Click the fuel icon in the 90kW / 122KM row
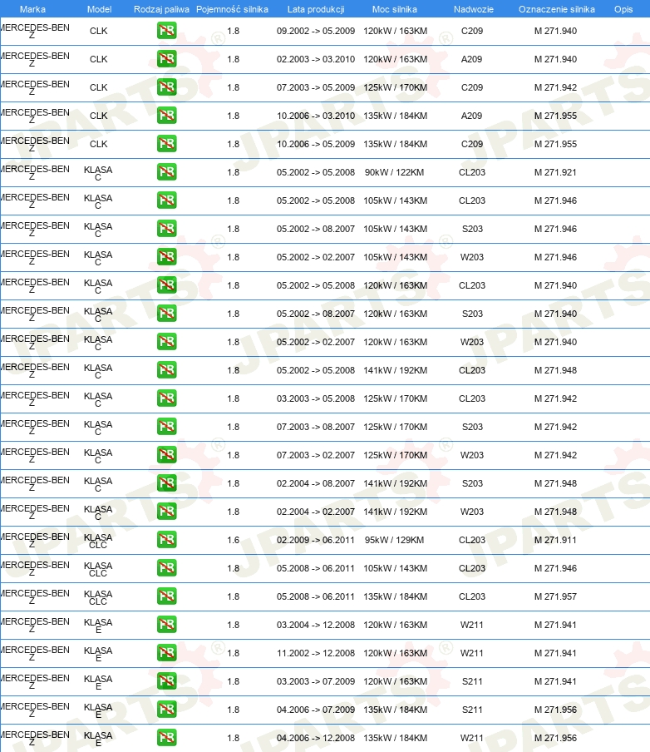 [x=167, y=172]
